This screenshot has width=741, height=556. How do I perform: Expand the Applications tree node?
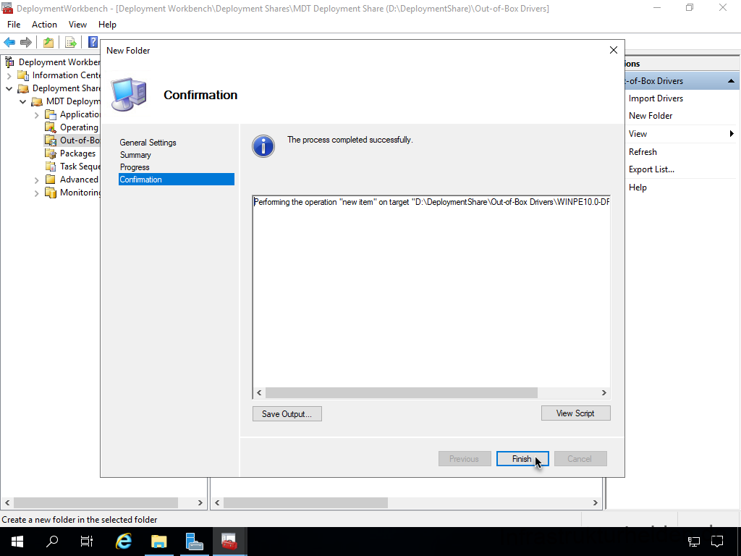coord(37,115)
